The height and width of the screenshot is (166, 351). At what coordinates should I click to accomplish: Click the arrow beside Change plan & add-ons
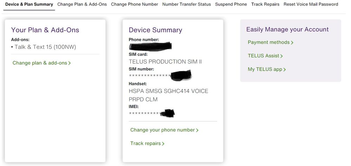pyautogui.click(x=70, y=63)
